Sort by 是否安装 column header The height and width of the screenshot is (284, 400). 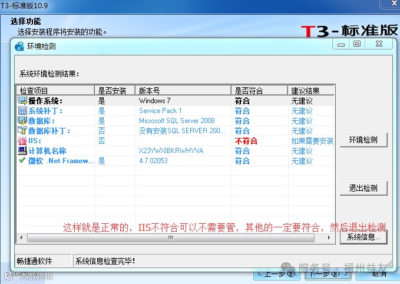tap(115, 91)
